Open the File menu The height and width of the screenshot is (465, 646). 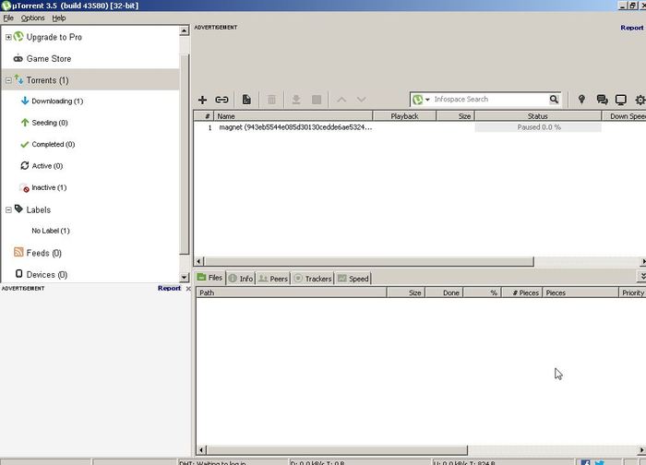click(8, 18)
